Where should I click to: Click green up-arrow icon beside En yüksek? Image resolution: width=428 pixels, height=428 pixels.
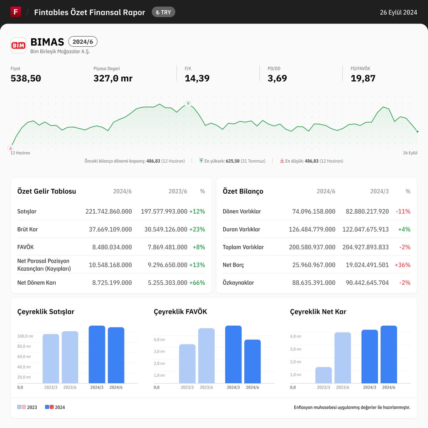[x=201, y=161]
